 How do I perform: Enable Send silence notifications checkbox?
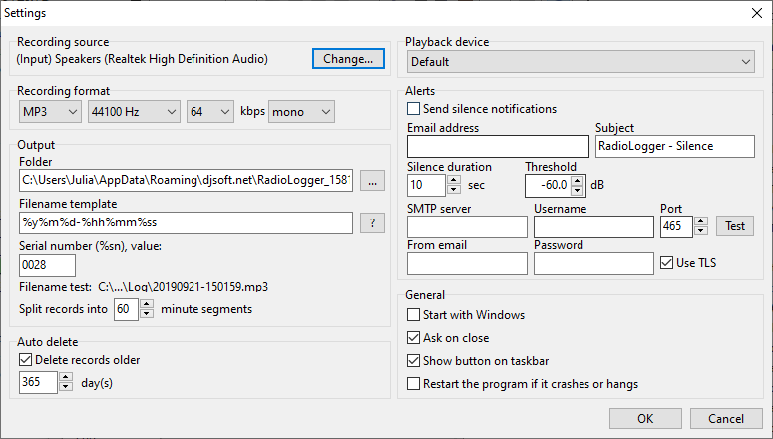414,109
